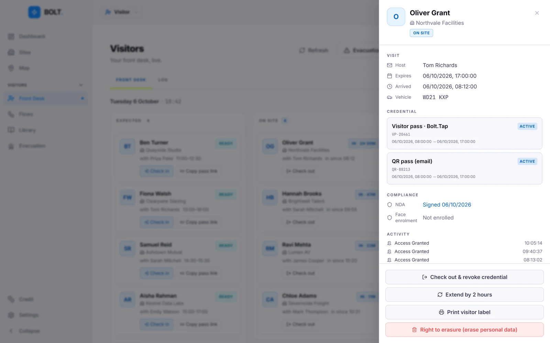
Task: Click the Oliver Grant avatar initial O
Action: [396, 17]
